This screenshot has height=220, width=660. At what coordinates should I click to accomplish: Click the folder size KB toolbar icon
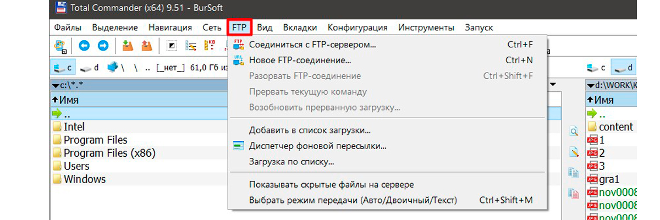[x=210, y=46]
